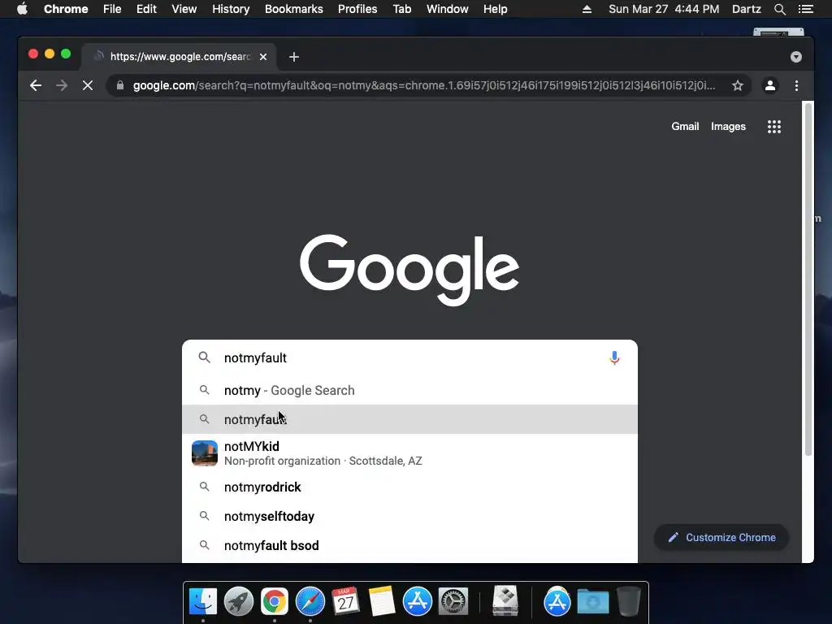The height and width of the screenshot is (624, 832).
Task: Open the Edit menu
Action: (x=146, y=9)
